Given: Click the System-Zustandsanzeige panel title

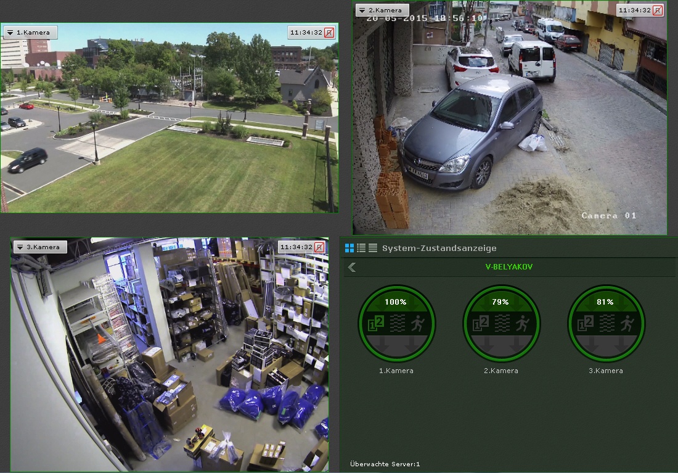Looking at the screenshot, I should (439, 248).
